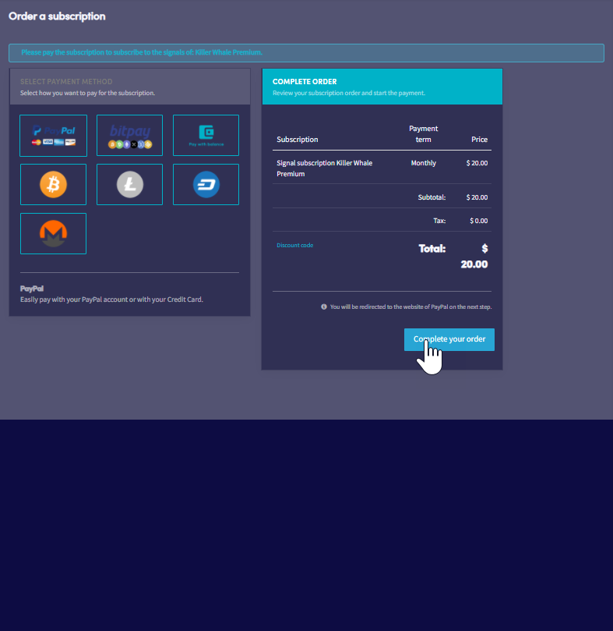Viewport: 613px width, 631px height.
Task: Select Bitcoin as payment method
Action: tap(53, 185)
